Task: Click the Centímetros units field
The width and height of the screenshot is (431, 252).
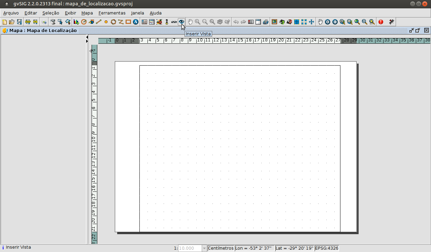Action: click(x=221, y=248)
